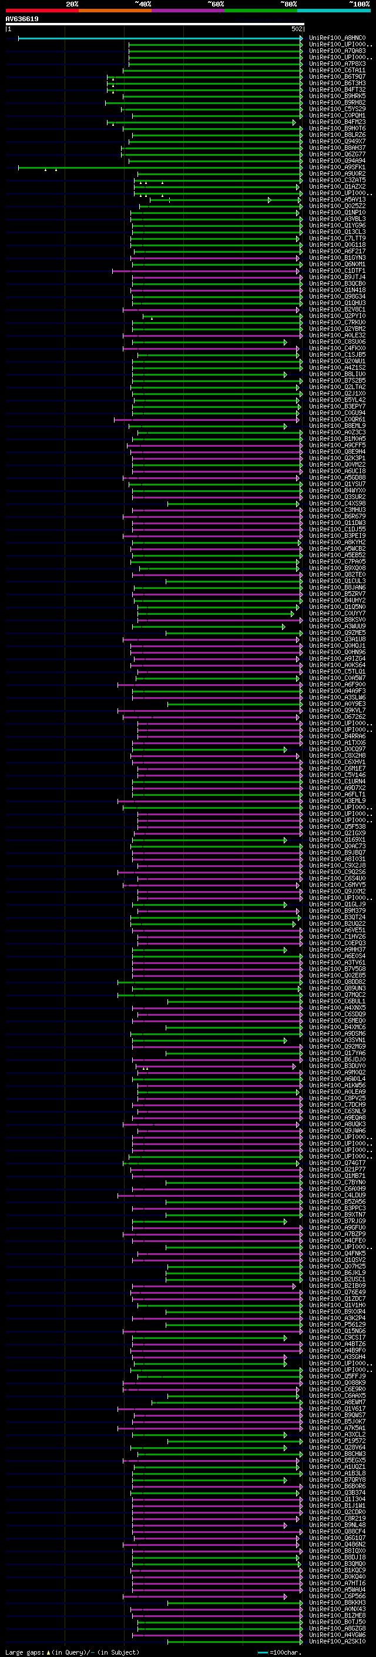Image resolution: width=376 pixels, height=1657 pixels.
Task: Open hit UniRef100_A4Z1S2
Action: [x=337, y=367]
